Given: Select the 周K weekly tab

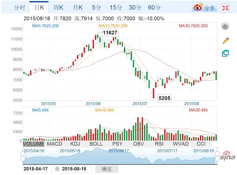Looking at the screenshot, I should tap(58, 7).
